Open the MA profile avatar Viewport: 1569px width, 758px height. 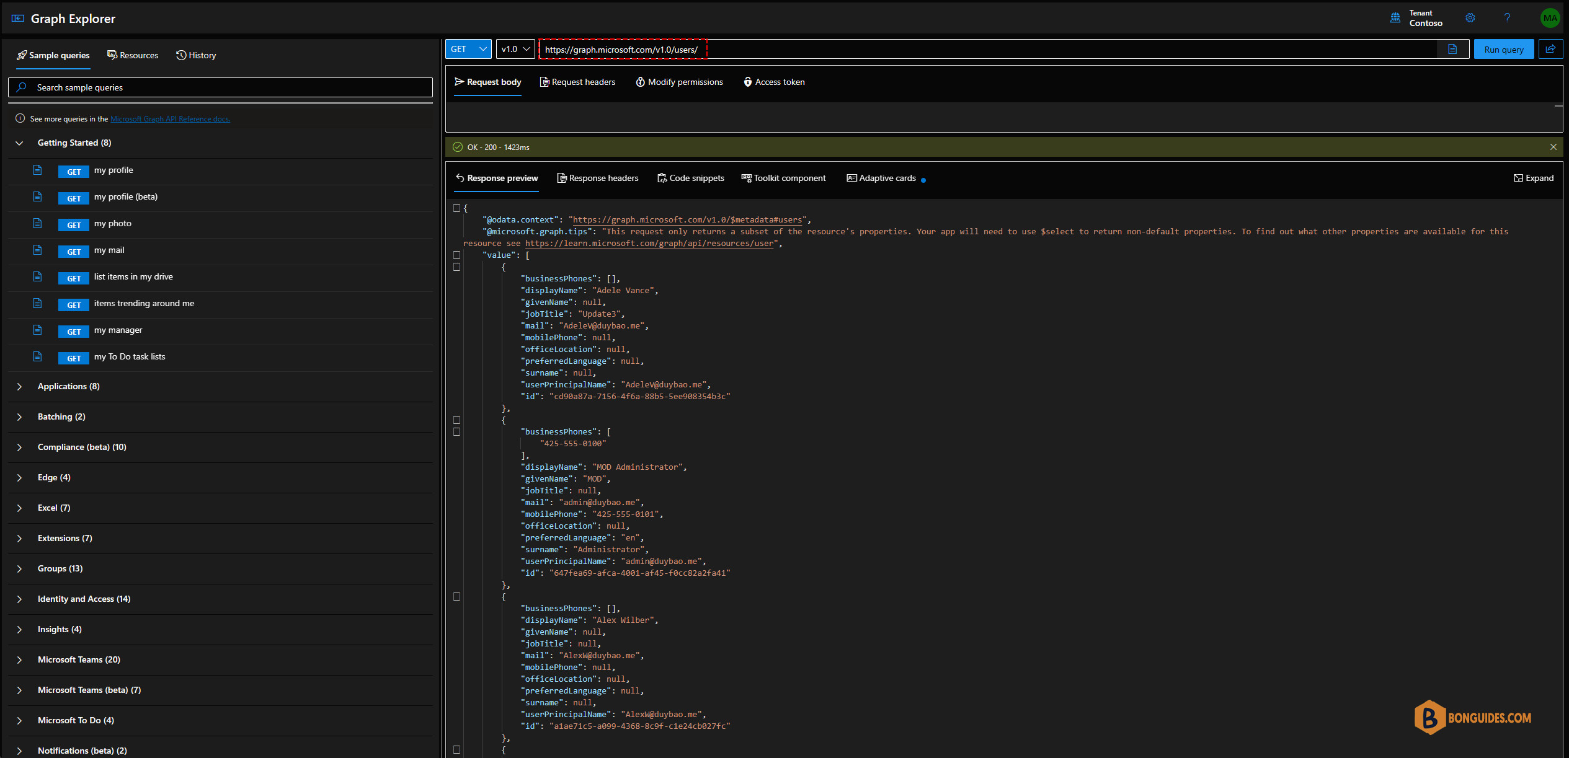(1550, 18)
